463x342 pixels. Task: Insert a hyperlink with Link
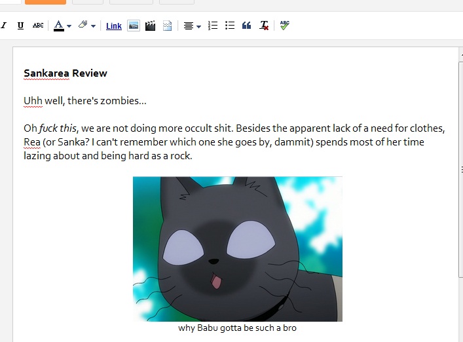[x=114, y=26]
